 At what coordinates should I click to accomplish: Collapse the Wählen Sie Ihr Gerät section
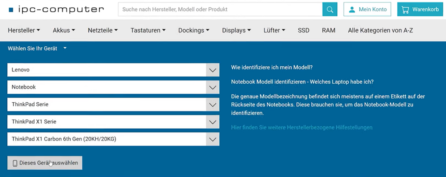point(37,48)
